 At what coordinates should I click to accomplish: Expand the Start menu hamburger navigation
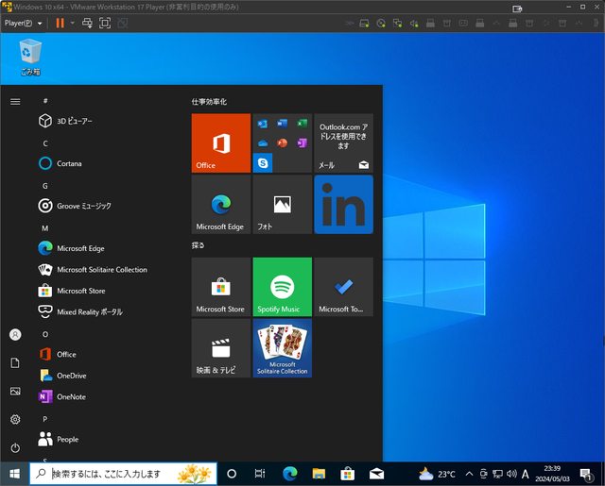(15, 101)
